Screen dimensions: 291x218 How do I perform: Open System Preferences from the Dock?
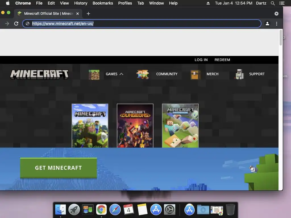(x=169, y=210)
